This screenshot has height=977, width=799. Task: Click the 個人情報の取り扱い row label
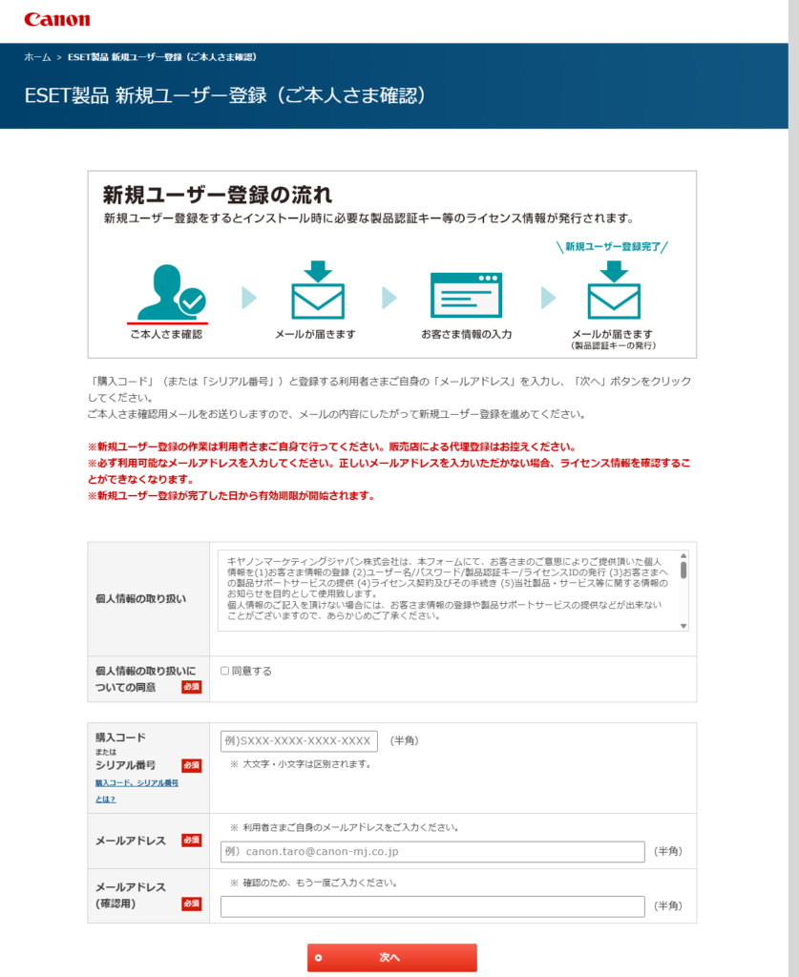click(x=141, y=599)
